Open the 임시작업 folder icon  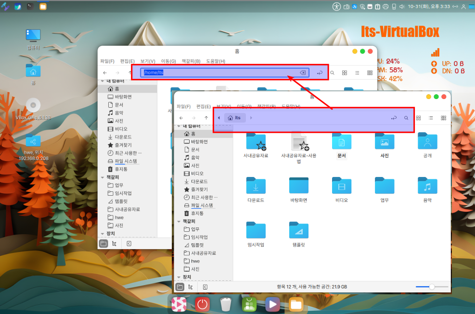256,230
